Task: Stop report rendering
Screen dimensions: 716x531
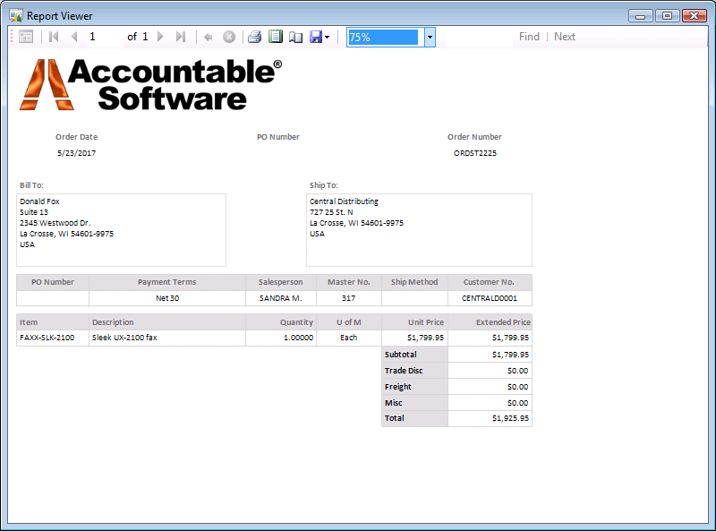Action: [x=228, y=37]
